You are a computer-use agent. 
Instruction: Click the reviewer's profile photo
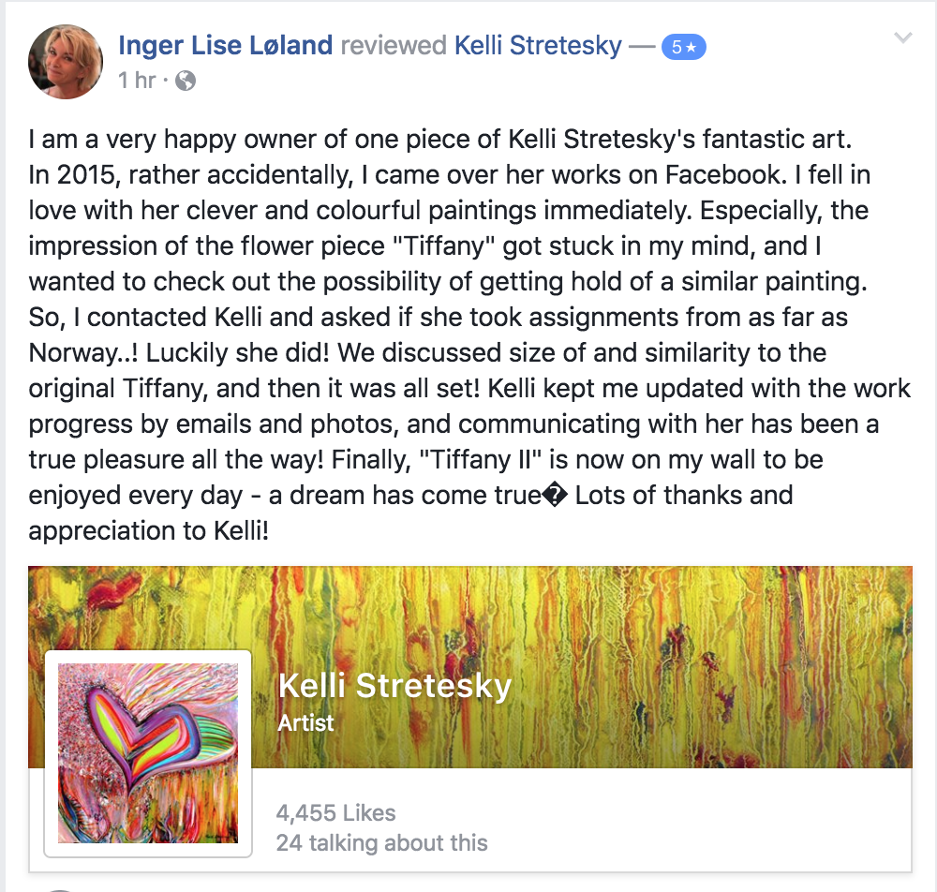click(66, 62)
